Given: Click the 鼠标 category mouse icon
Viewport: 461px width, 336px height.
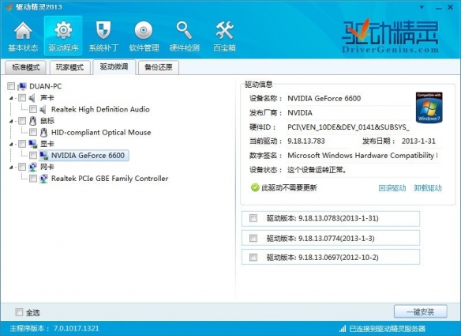Looking at the screenshot, I should (x=32, y=121).
